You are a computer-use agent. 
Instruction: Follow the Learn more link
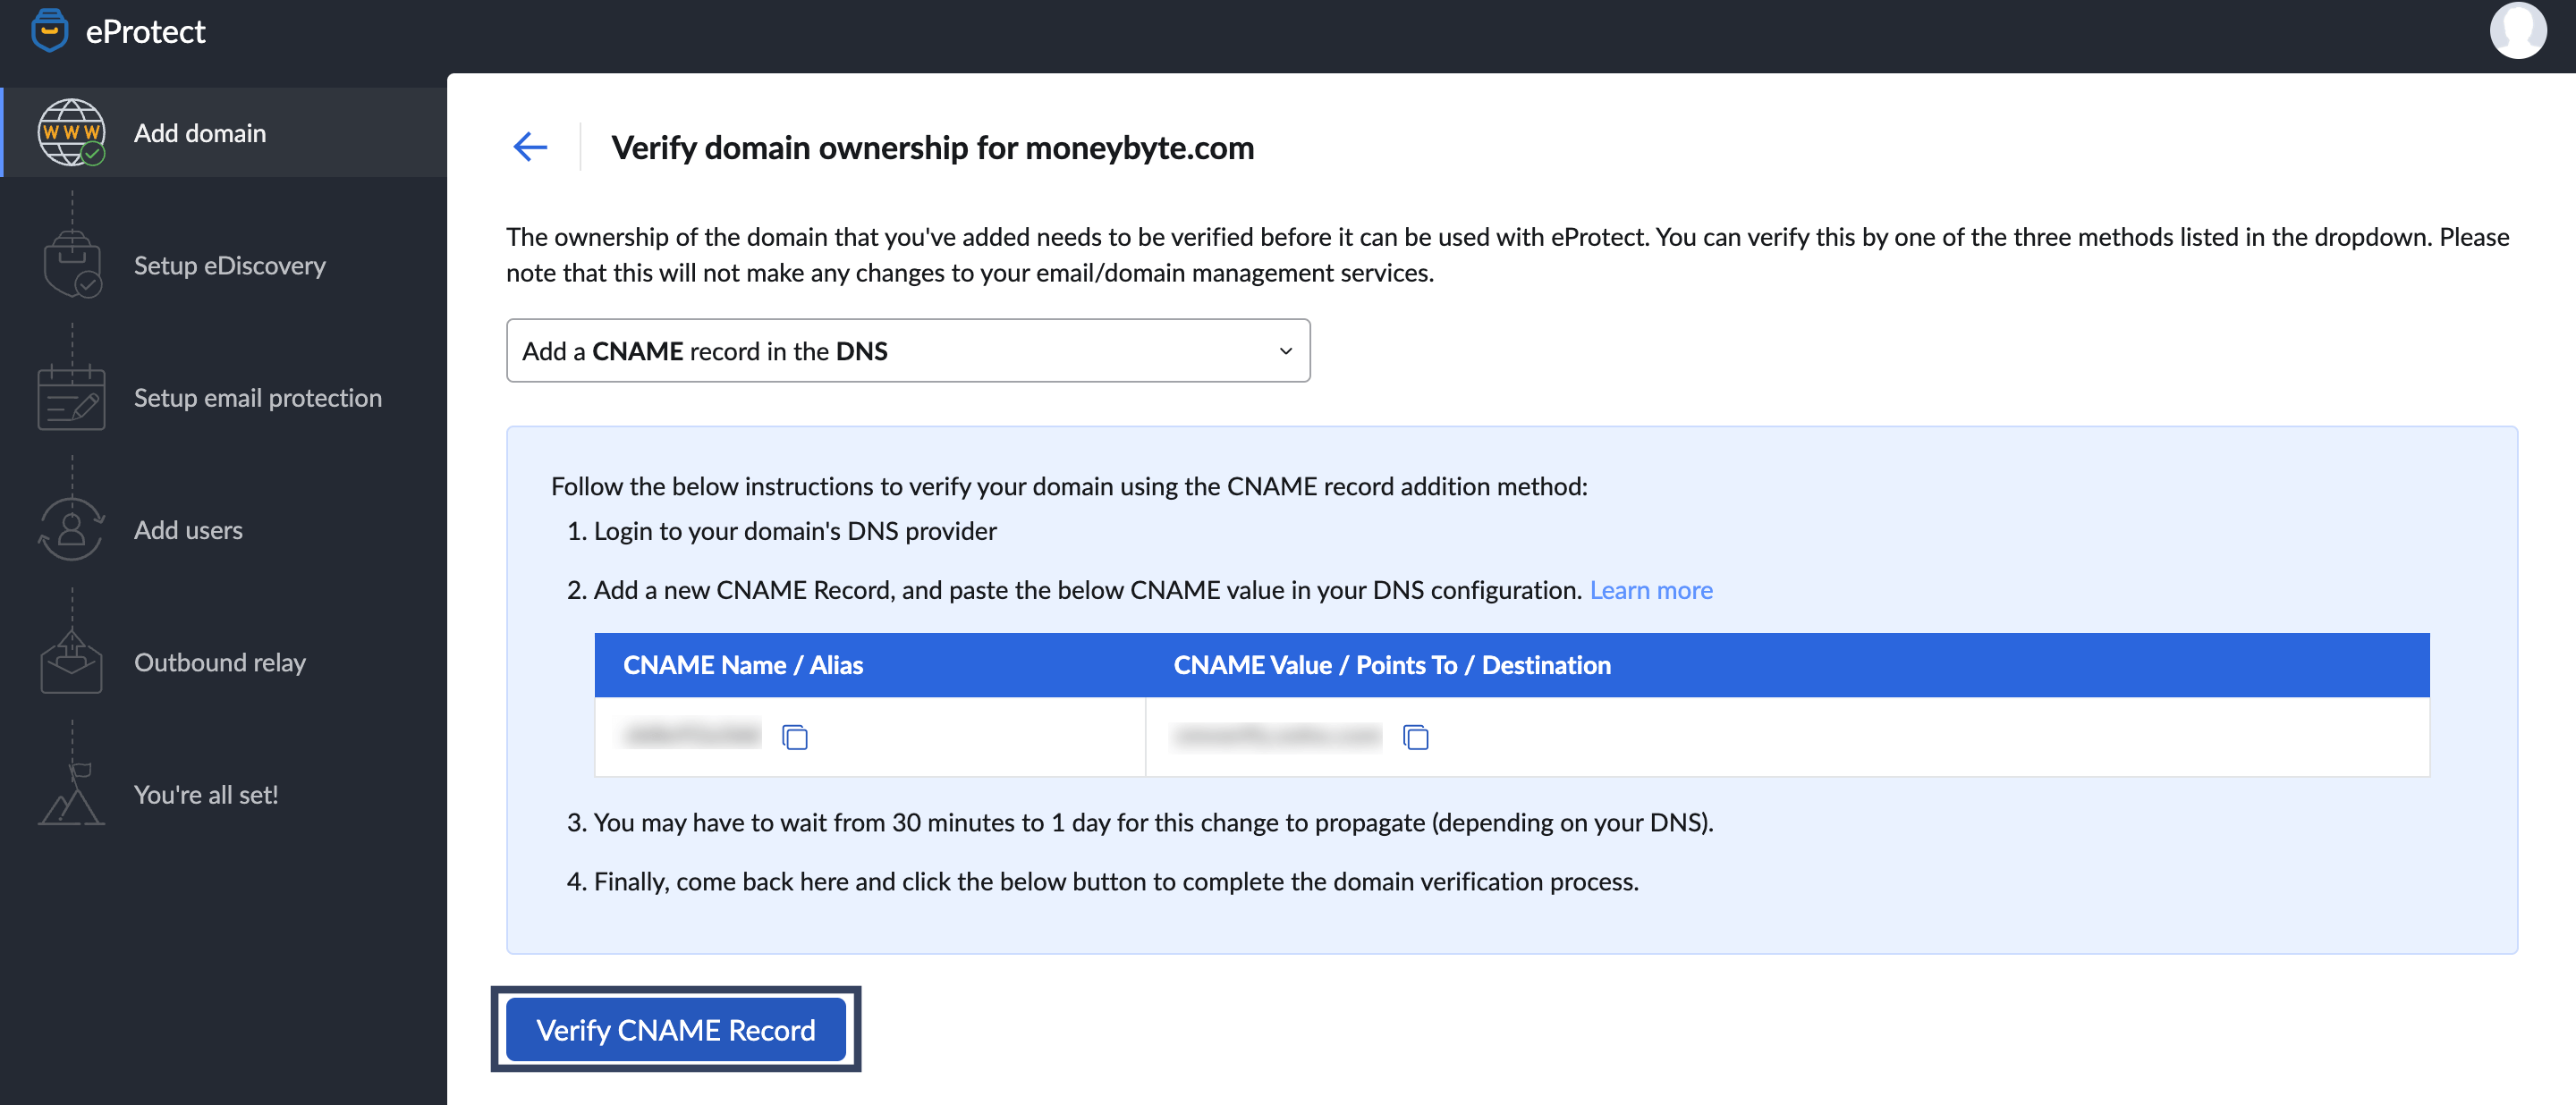1651,590
